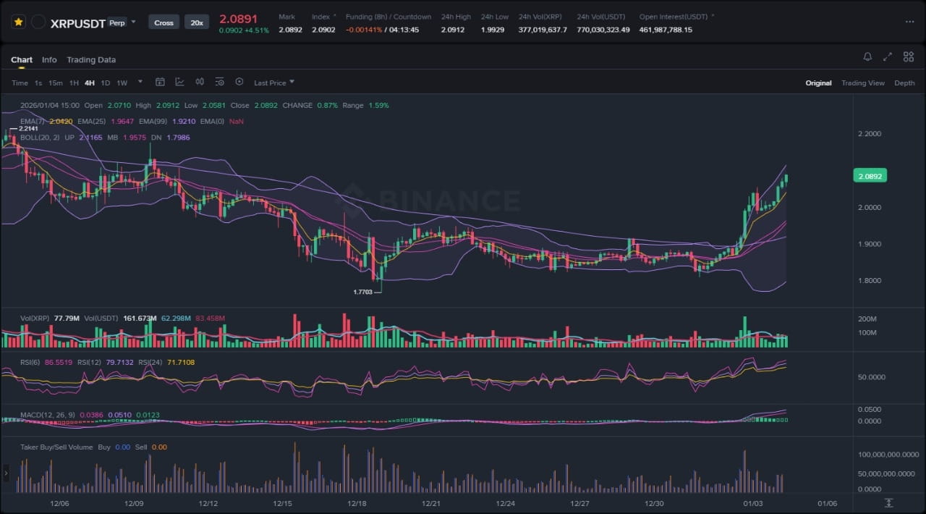The height and width of the screenshot is (514, 926).
Task: Click the EMA(25) indicator label
Action: [x=91, y=122]
